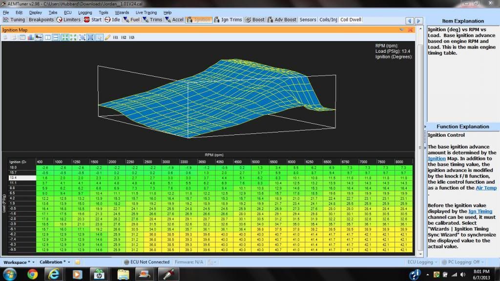Follow the Air Temp link
This screenshot has width=500, height=281.
pos(486,188)
